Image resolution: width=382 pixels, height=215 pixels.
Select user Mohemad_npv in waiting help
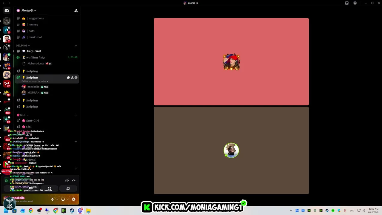click(37, 64)
